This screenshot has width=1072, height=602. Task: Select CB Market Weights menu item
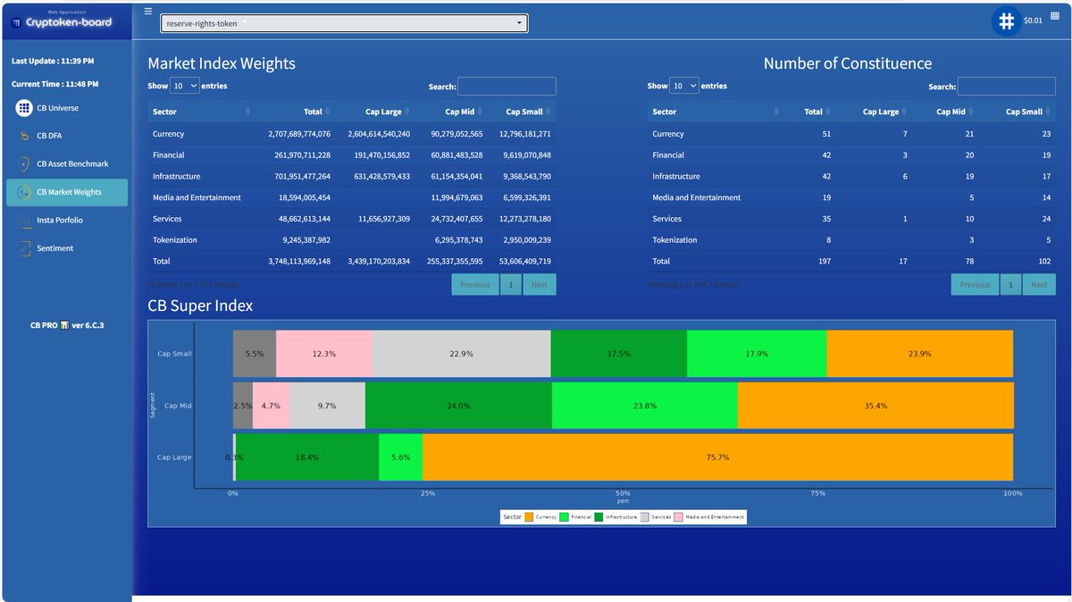[67, 192]
